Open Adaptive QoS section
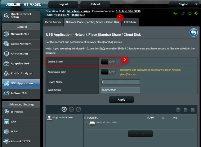 coord(21,63)
